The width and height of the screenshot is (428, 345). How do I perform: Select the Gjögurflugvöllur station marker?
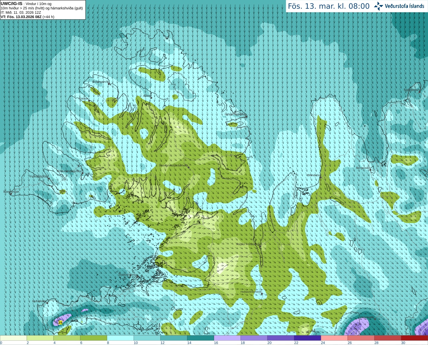246,117
